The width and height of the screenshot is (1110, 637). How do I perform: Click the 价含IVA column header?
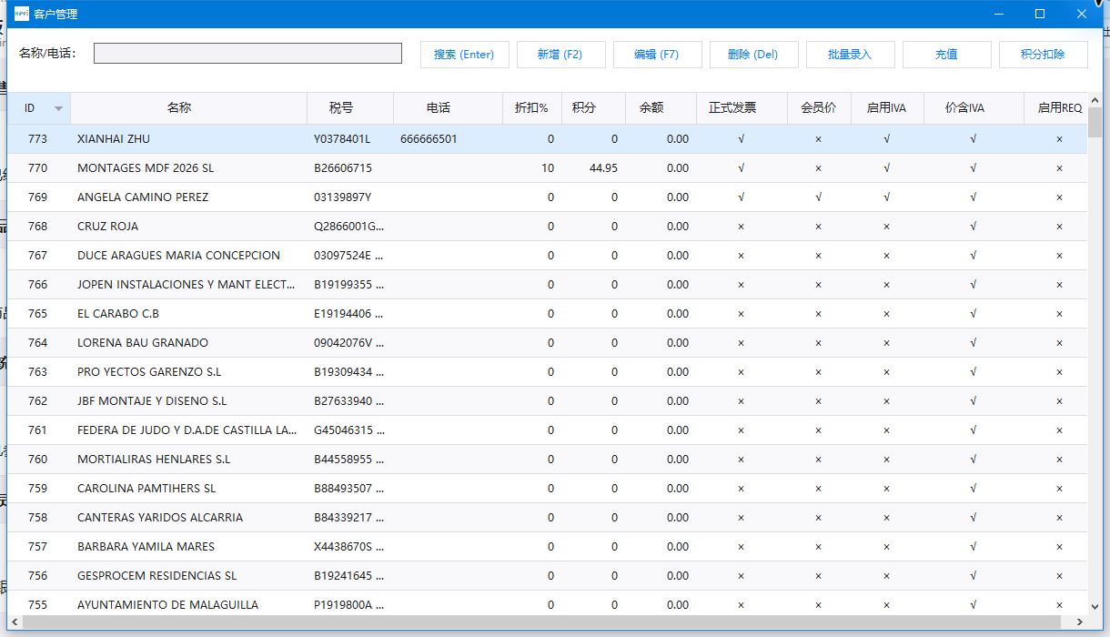pyautogui.click(x=974, y=108)
